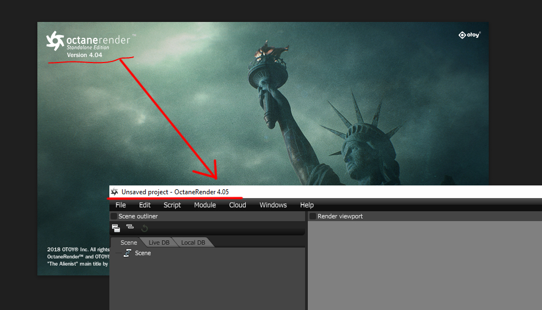
Task: Click the OctaneRender icon in the title bar
Action: tap(114, 192)
